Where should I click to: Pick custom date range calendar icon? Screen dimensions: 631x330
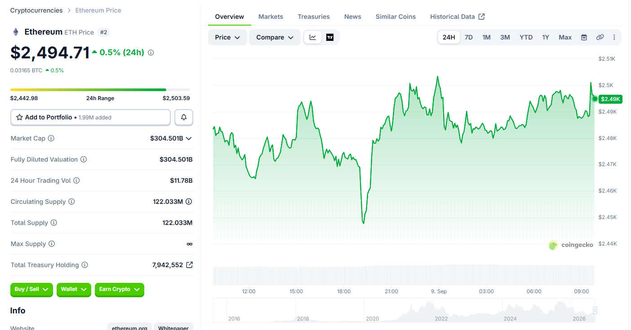(x=584, y=37)
